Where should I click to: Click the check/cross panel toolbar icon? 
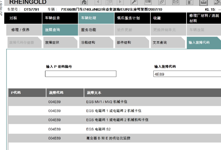click(148, 2)
